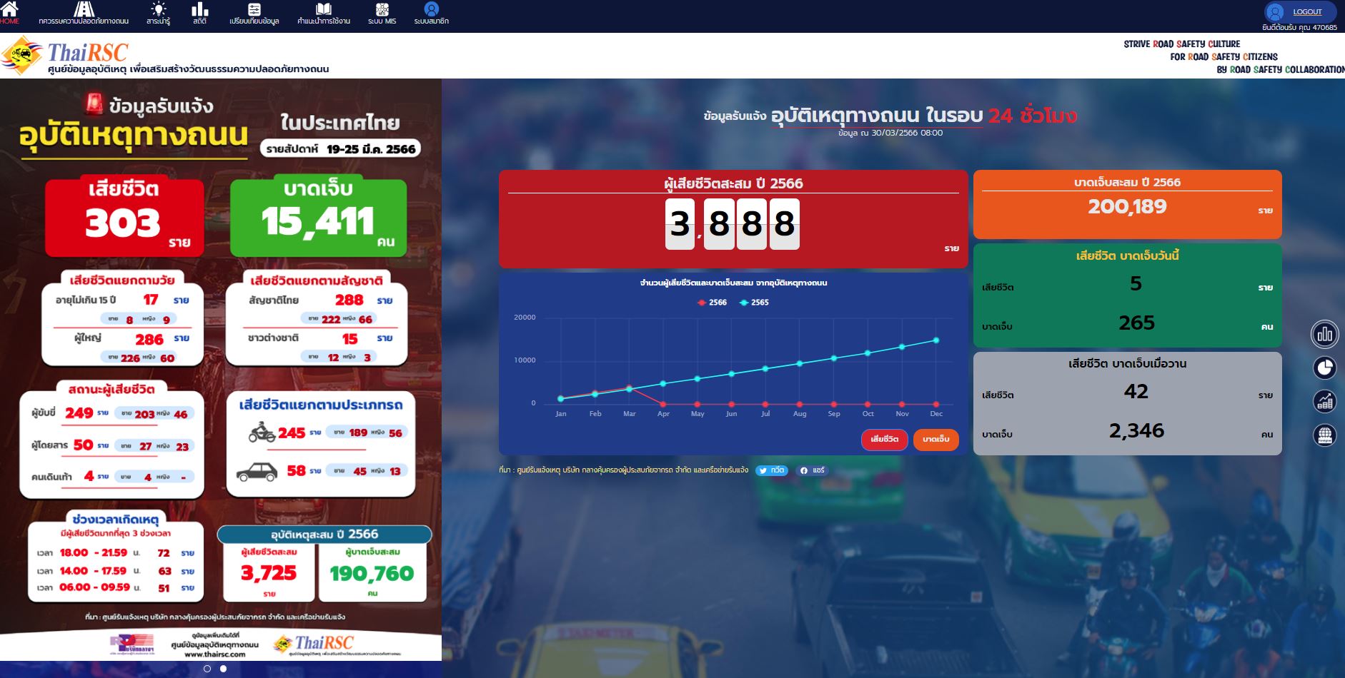
Task: Select the first carousel slide dot
Action: pos(207,669)
